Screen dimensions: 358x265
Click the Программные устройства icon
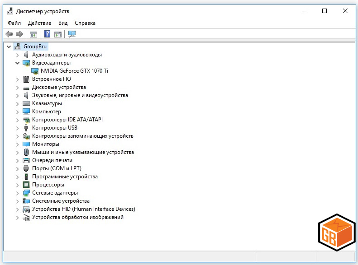(x=26, y=177)
